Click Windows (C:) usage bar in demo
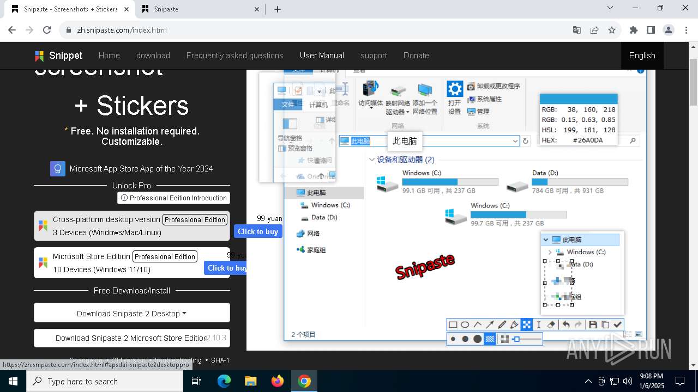This screenshot has width=698, height=392. point(450,182)
